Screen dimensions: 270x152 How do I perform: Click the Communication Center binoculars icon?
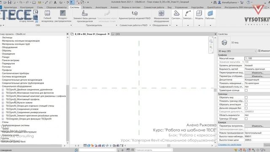(215, 3)
